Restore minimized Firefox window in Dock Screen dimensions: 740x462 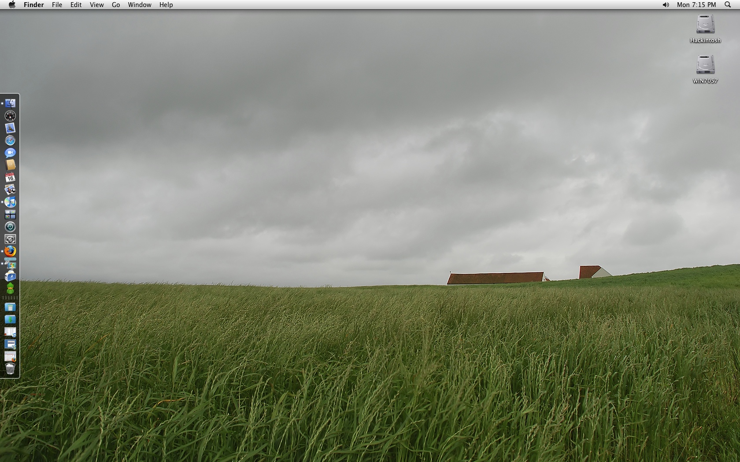point(10,356)
